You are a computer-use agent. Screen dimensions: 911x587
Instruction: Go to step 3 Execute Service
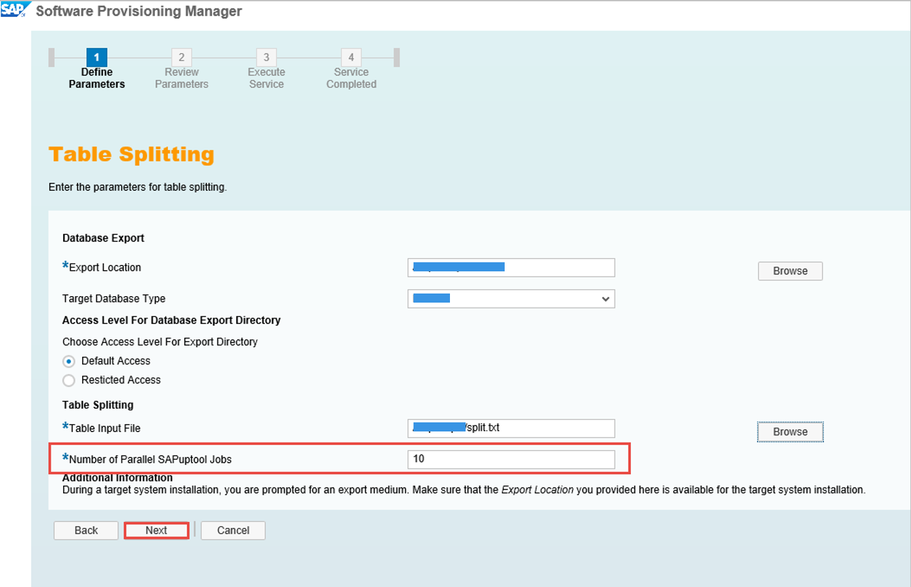[x=266, y=69]
